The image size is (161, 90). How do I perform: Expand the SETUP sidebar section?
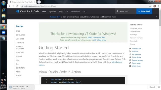18,31
